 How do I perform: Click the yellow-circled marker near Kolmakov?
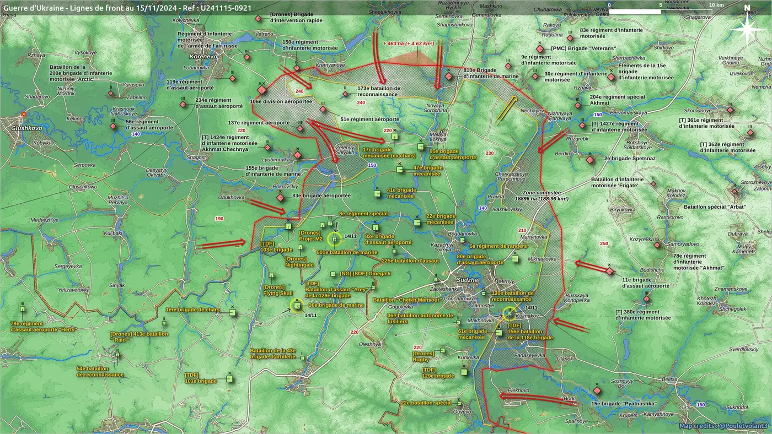[x=510, y=314]
